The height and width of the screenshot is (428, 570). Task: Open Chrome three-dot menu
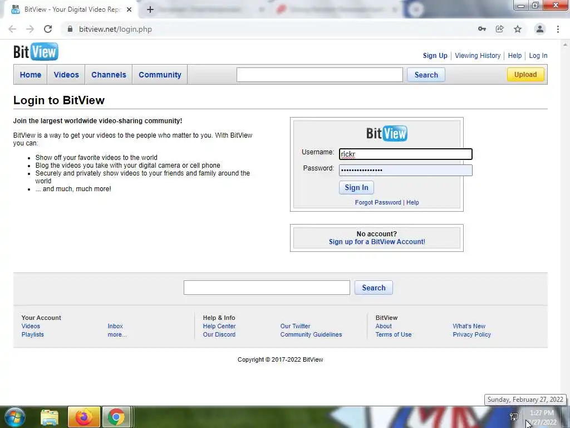pos(558,29)
